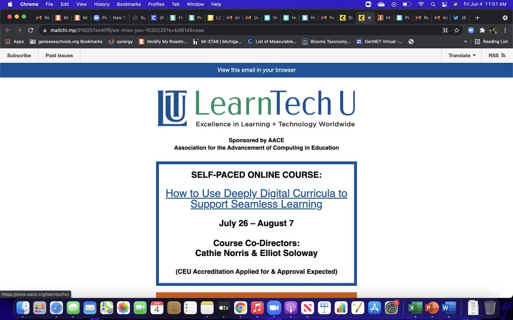Screen dimensions: 513x320
Task: Click the LearnTech U logo
Action: (x=256, y=109)
